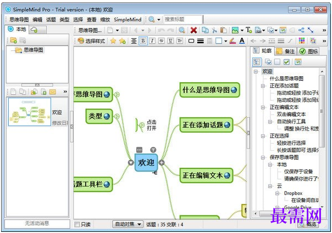
Task: Click the 搜索标题 search field
Action: pyautogui.click(x=184, y=20)
